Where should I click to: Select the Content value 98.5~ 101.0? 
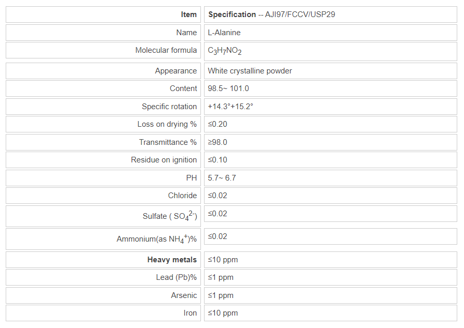click(x=228, y=88)
